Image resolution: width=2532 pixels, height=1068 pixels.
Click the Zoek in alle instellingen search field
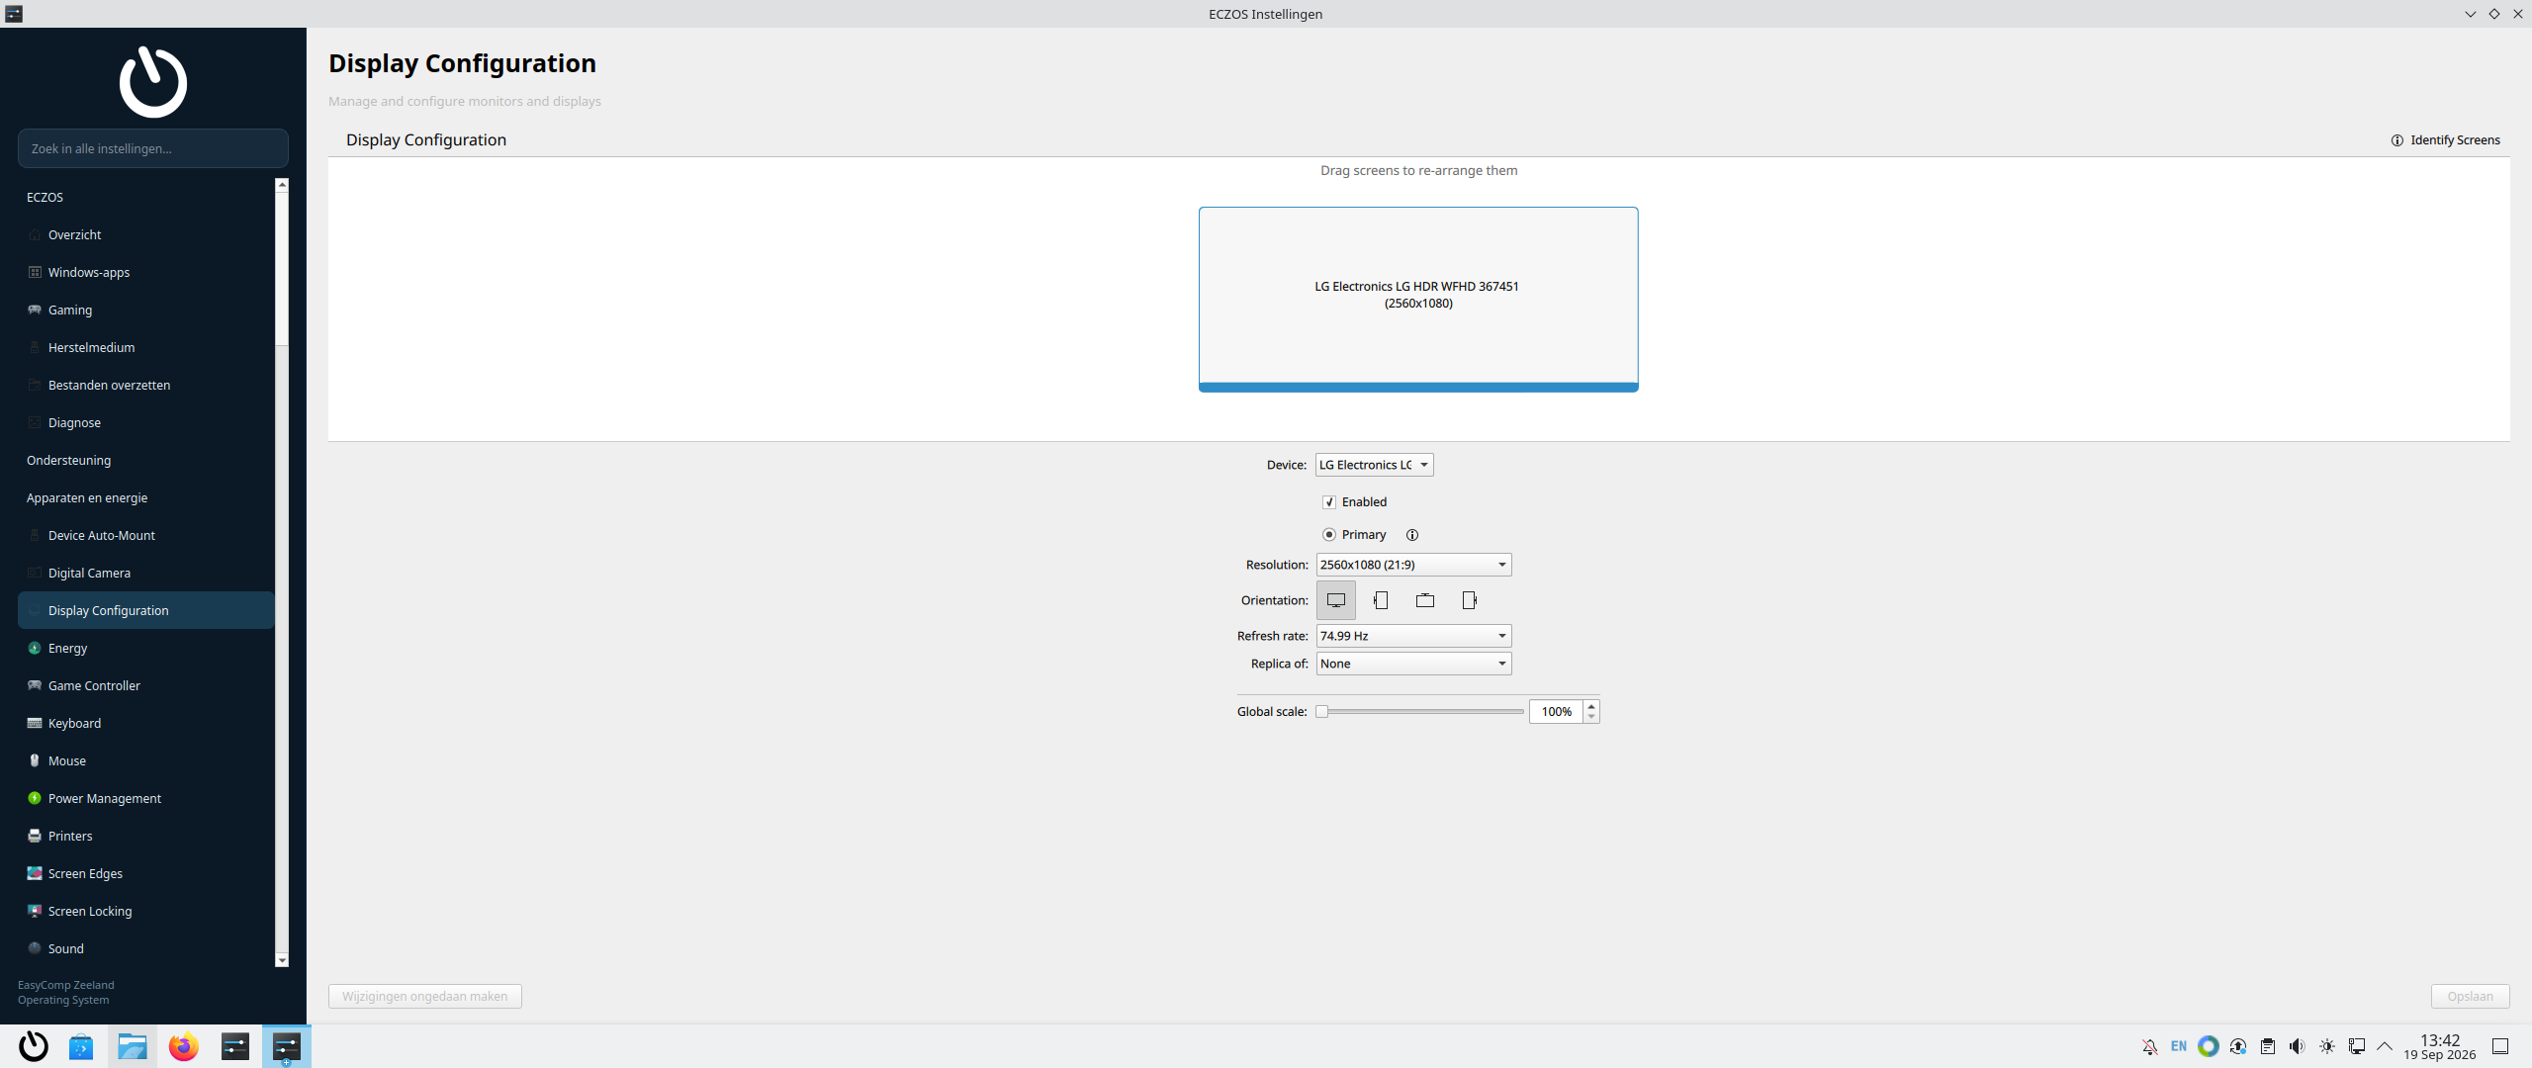153,148
